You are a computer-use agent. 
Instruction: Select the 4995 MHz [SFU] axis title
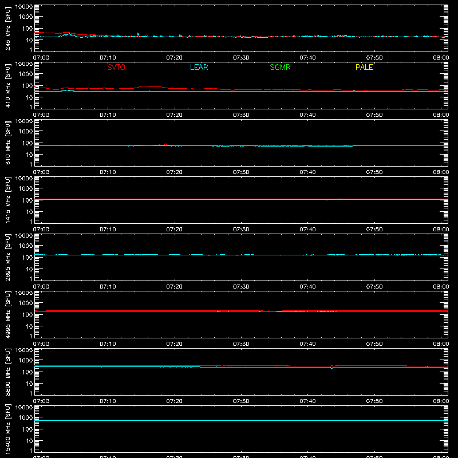(8, 314)
